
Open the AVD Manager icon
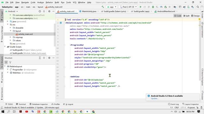188,7
